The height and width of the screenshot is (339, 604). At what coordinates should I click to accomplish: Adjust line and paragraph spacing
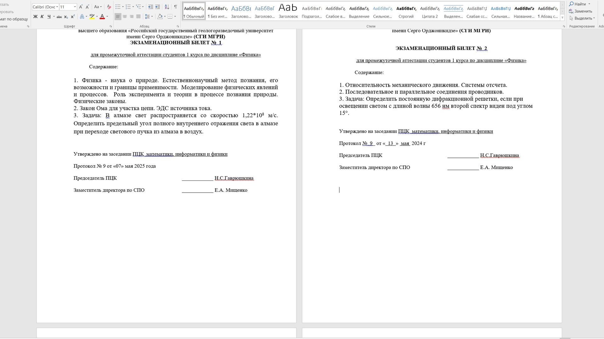click(x=147, y=17)
